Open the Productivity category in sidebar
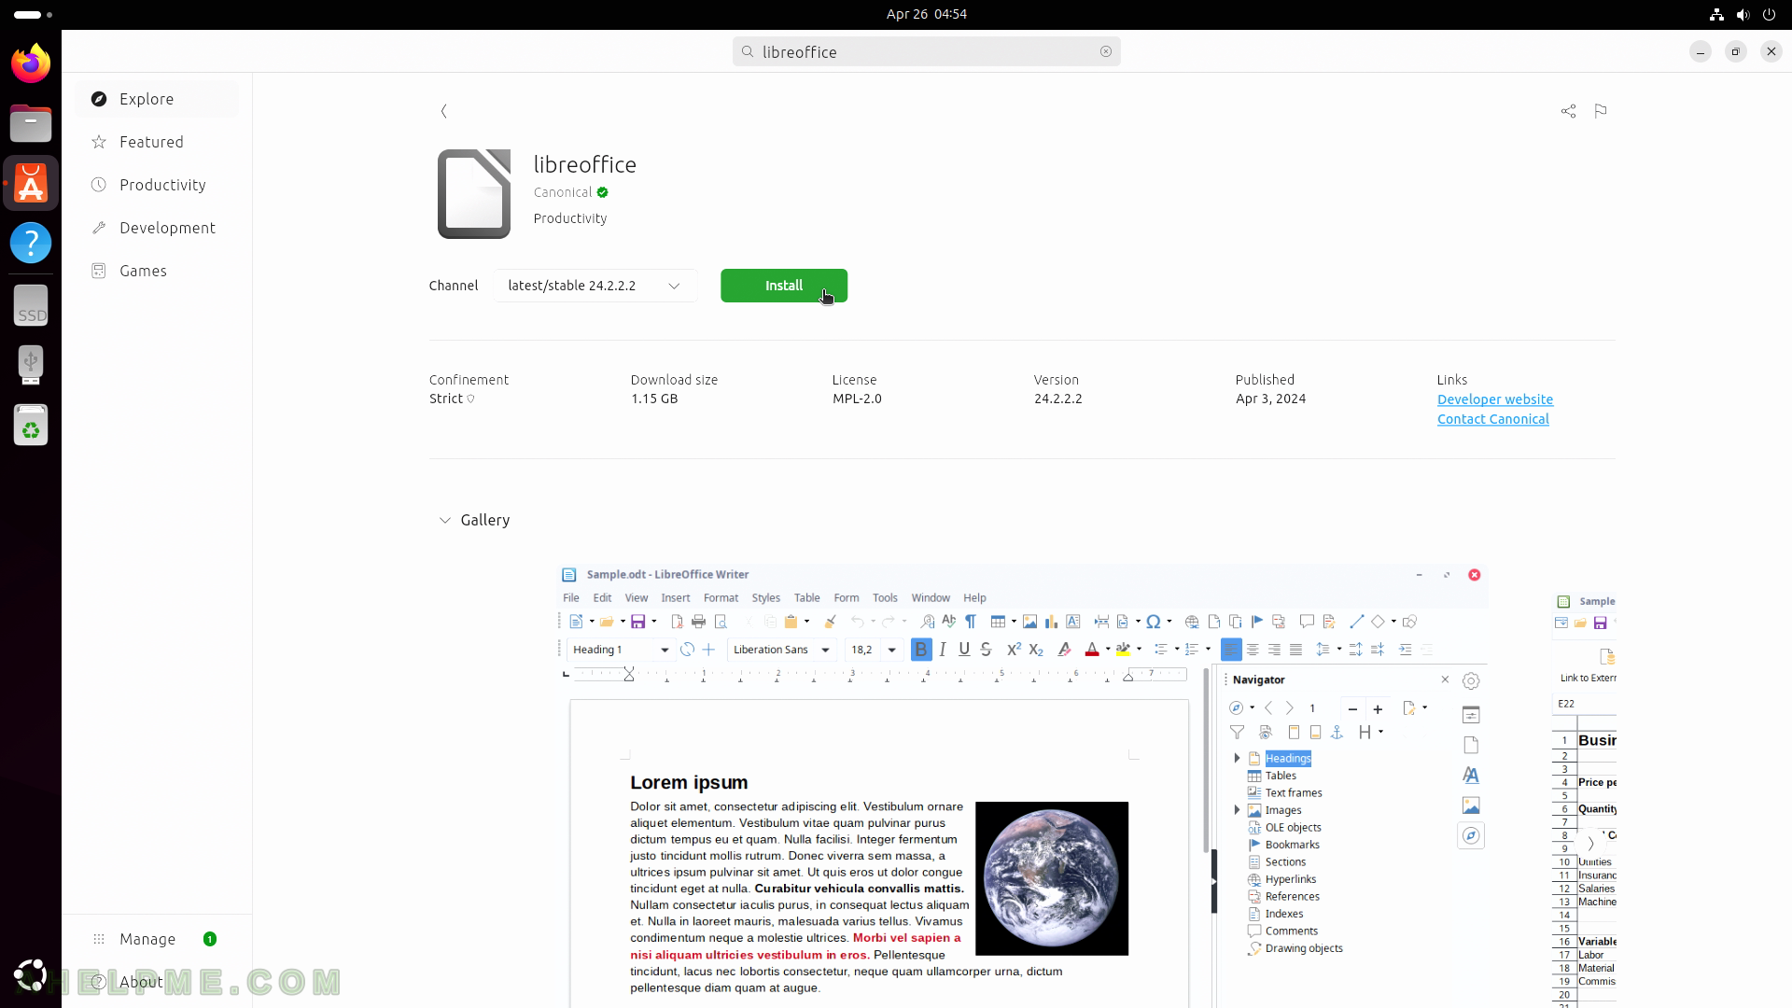 157,185
